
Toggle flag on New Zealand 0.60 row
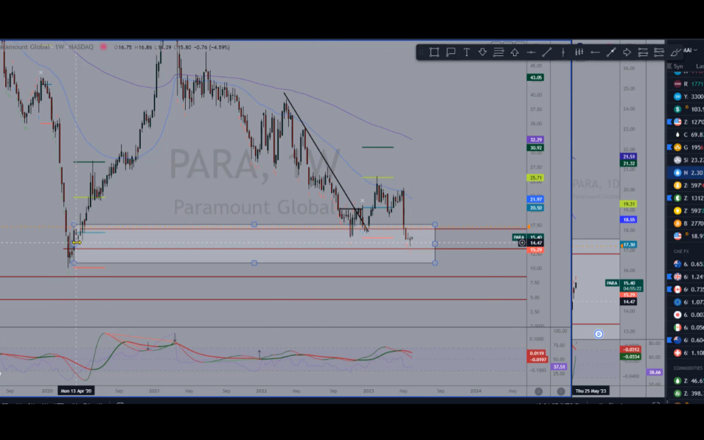click(669, 340)
